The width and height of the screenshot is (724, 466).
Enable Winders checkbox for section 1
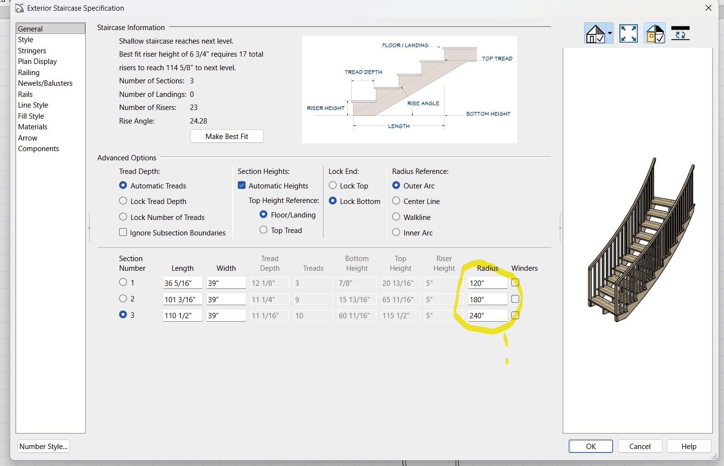tap(515, 282)
